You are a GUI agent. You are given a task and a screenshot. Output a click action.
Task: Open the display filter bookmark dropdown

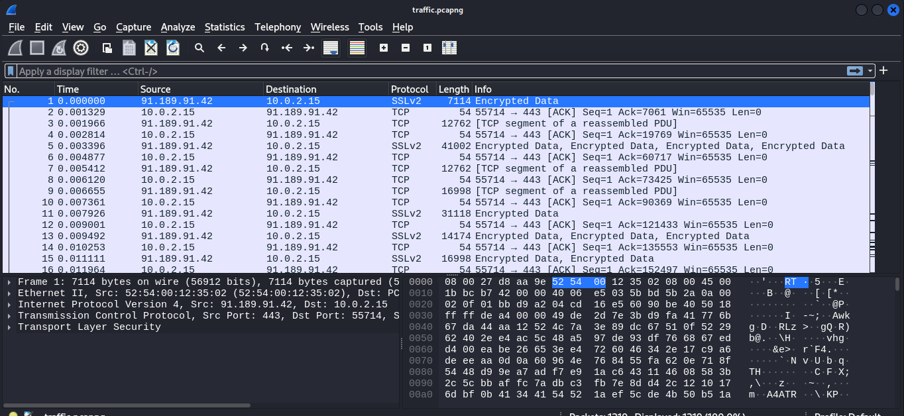point(10,71)
